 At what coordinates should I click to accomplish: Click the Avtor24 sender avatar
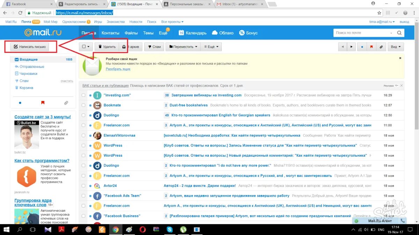point(97,186)
